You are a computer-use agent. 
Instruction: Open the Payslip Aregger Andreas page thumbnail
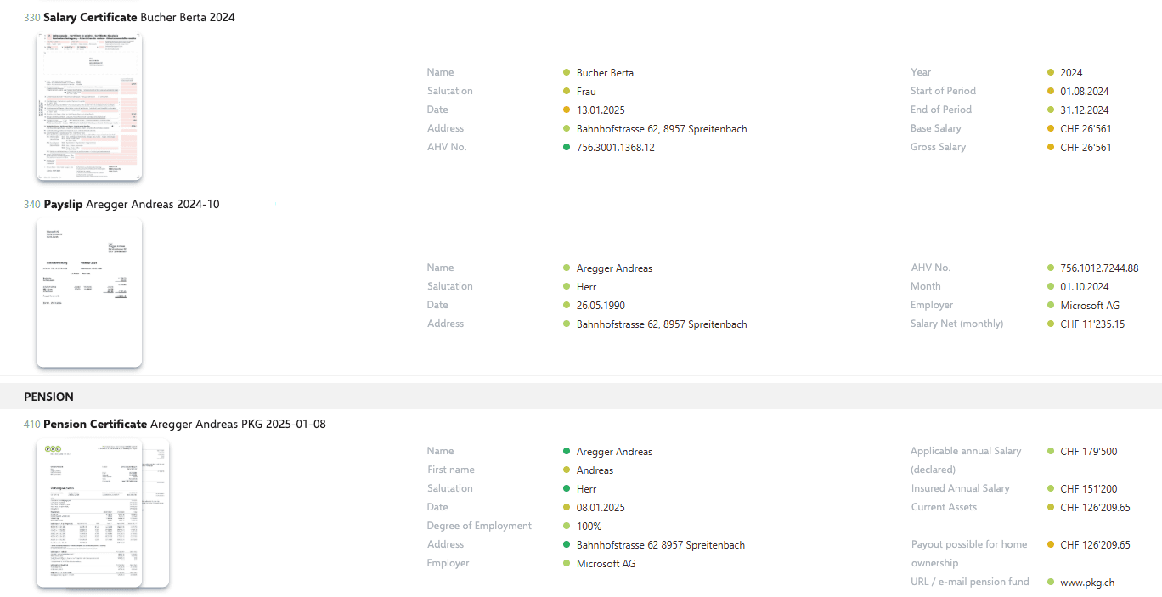click(x=89, y=293)
